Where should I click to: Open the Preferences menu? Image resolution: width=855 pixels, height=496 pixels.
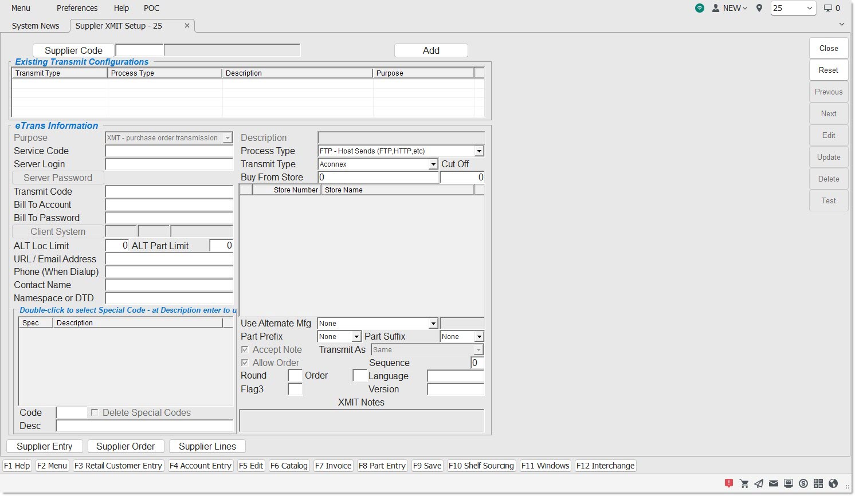point(77,8)
